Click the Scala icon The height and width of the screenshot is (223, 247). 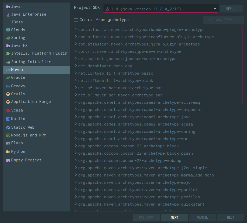tap(8, 110)
